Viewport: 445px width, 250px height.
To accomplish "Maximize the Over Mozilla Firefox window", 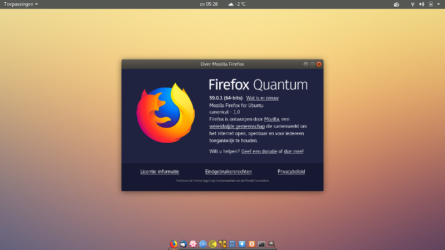I will (312, 64).
